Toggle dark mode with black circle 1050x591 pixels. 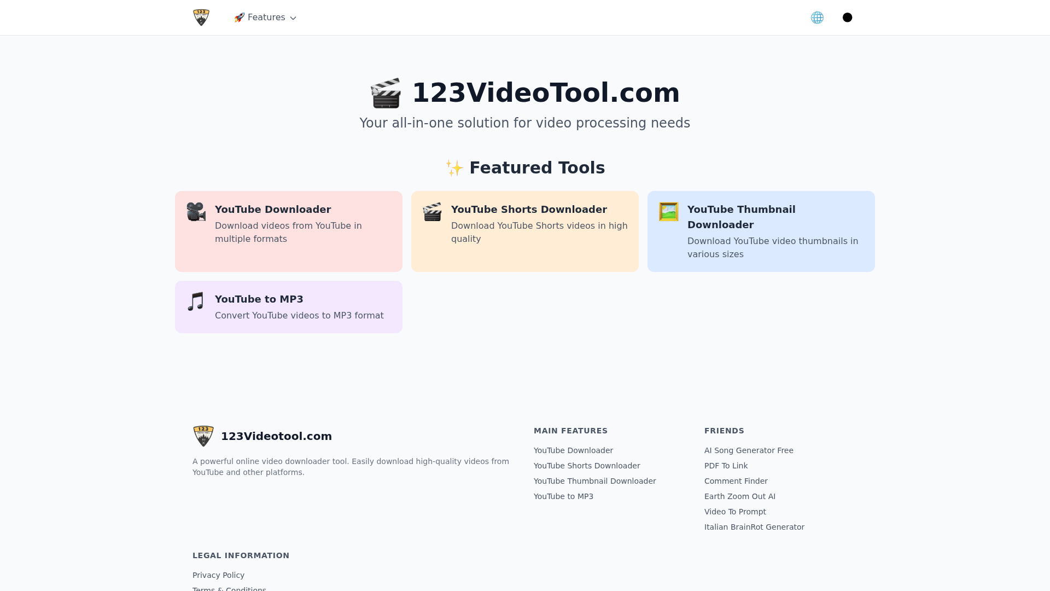point(847,18)
